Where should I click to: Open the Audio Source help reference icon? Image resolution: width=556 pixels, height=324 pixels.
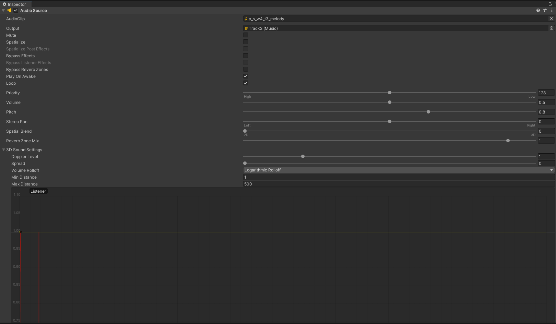(x=538, y=10)
